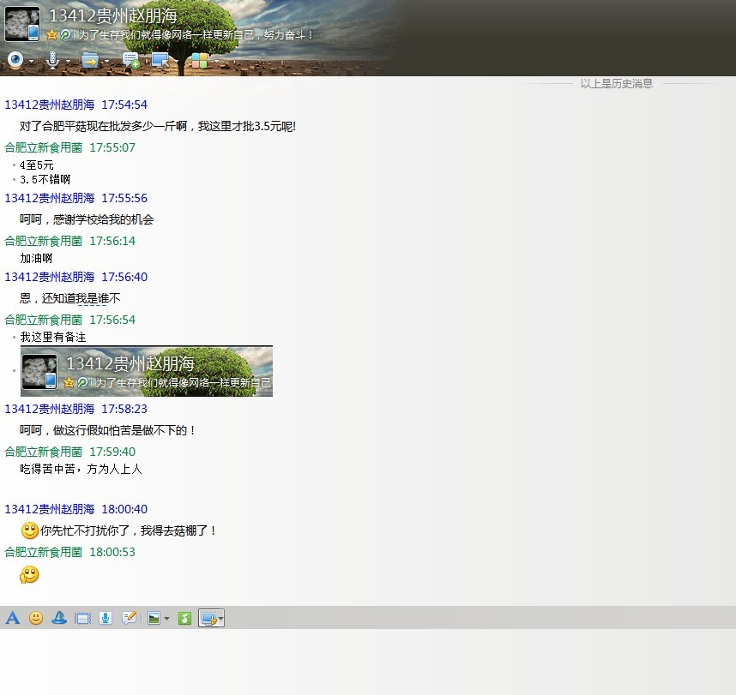
Task: Click the contact name 13412贵州赵朋海 in the header
Action: coord(113,16)
